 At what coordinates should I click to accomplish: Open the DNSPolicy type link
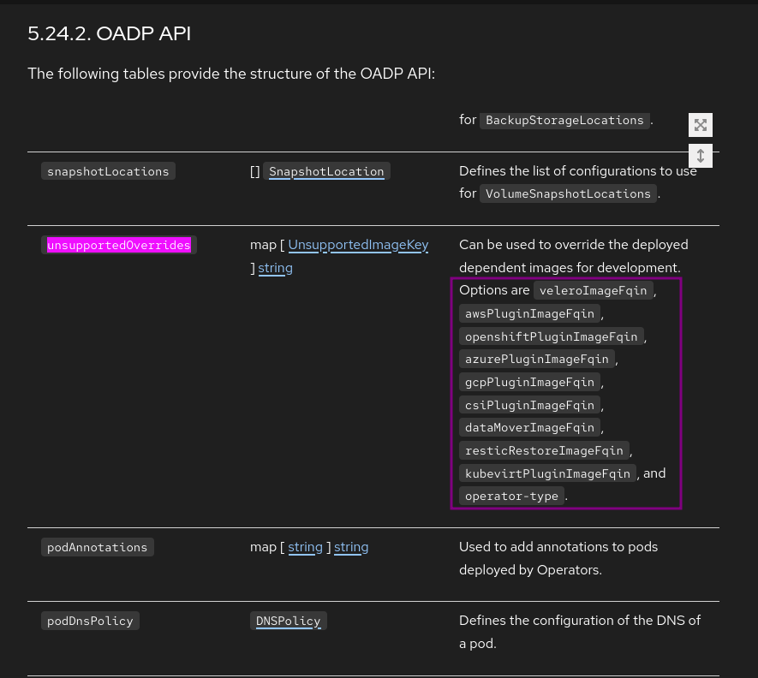coord(288,621)
